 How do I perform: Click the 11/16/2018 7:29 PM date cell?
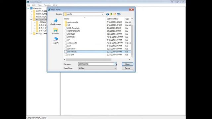[115, 43]
